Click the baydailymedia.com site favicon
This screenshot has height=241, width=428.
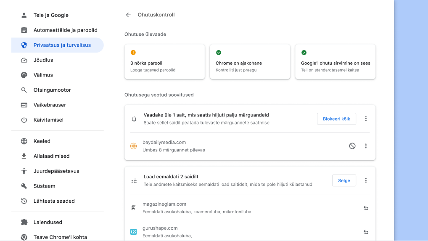click(133, 146)
